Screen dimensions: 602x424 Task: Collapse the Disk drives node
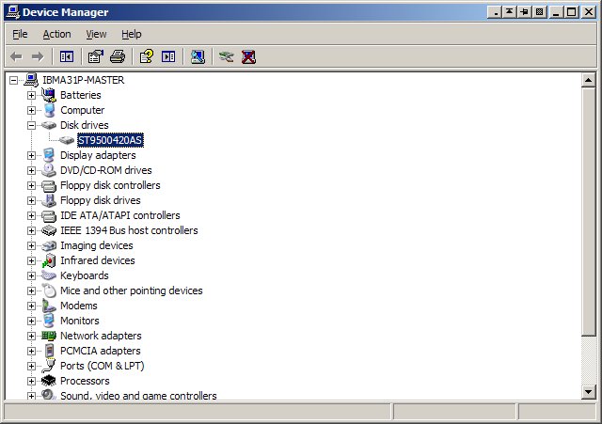(x=31, y=125)
